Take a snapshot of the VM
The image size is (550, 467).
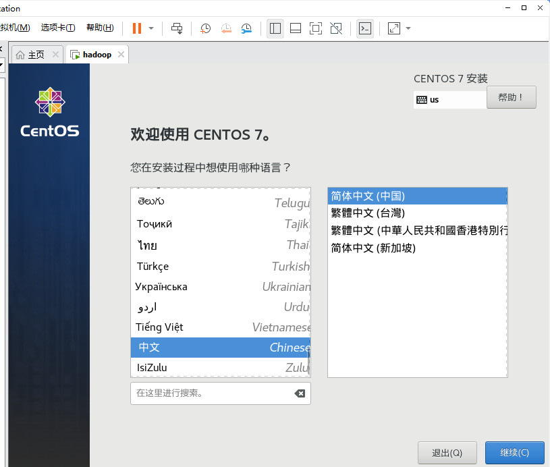pyautogui.click(x=205, y=28)
